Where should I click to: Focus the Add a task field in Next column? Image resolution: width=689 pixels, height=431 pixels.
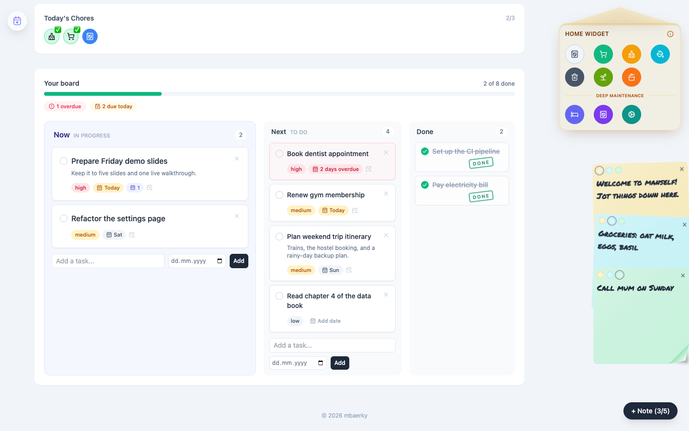tap(333, 345)
